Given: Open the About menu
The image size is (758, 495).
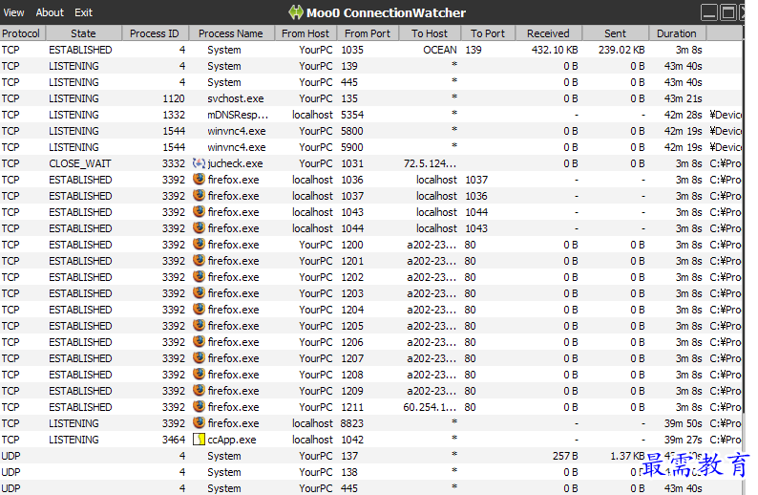Looking at the screenshot, I should [x=50, y=12].
